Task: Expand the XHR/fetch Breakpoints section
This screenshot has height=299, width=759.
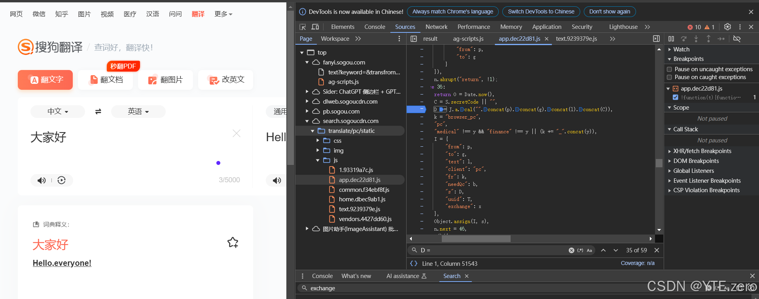Action: tap(702, 151)
